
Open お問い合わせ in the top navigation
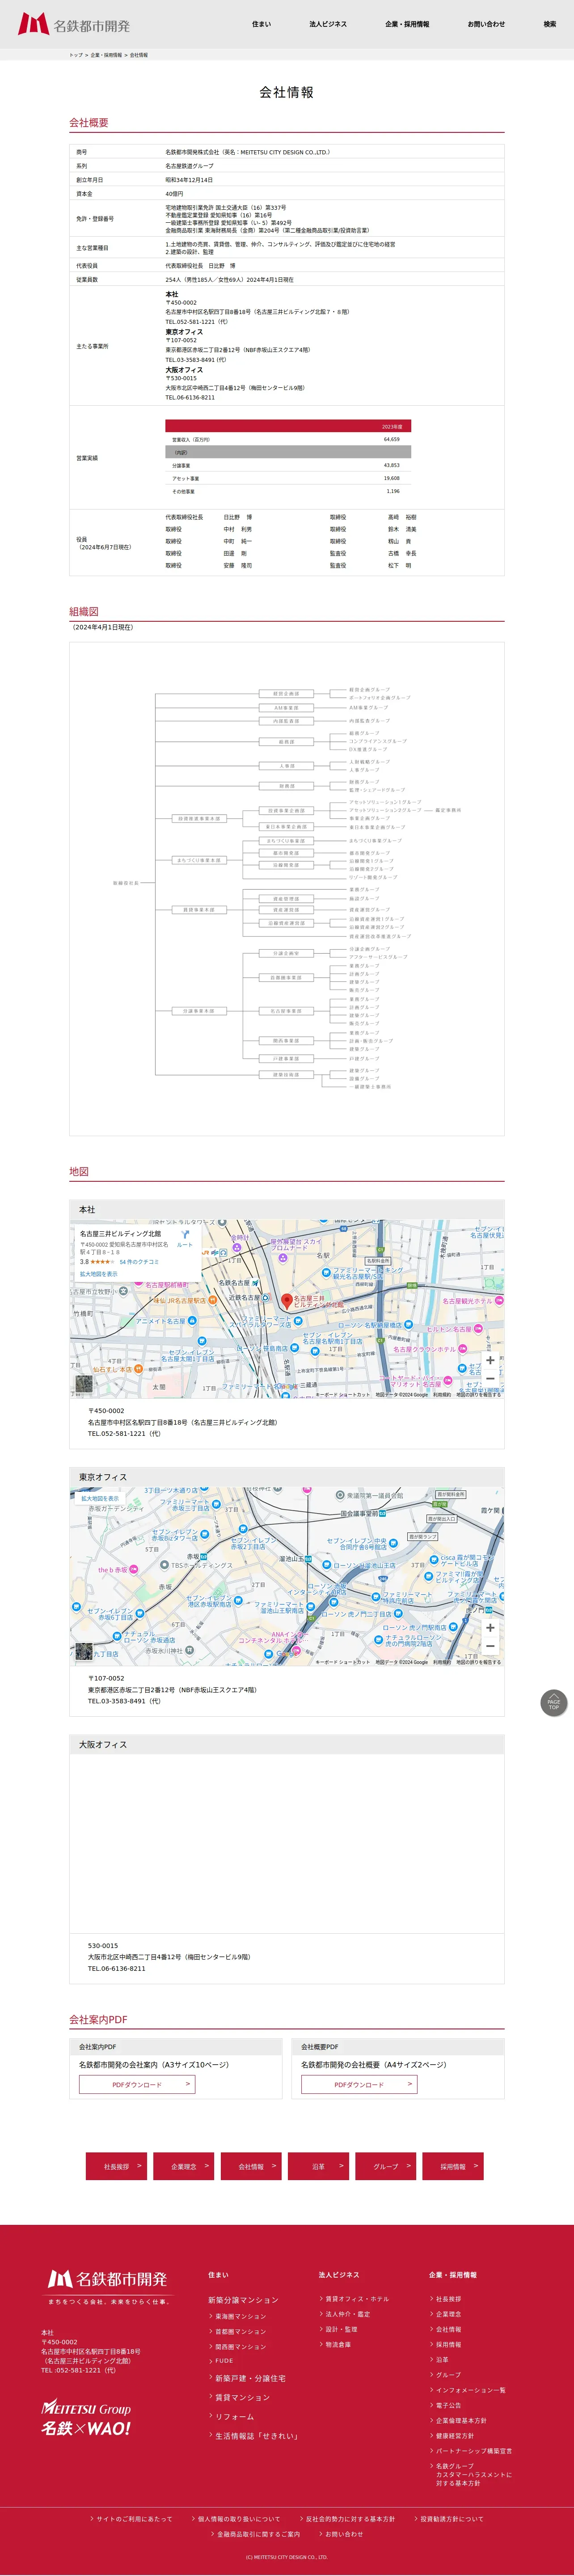[x=486, y=24]
